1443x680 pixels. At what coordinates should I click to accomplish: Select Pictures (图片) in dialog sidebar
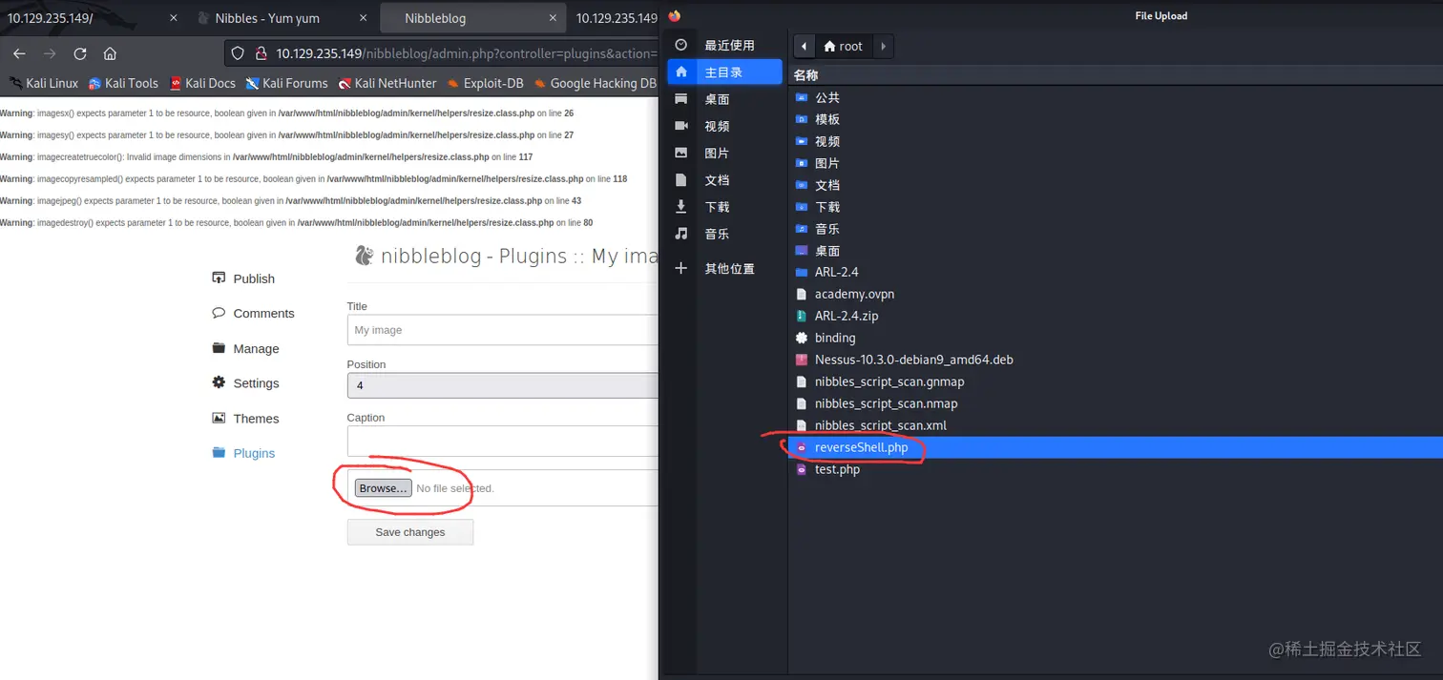(726, 153)
